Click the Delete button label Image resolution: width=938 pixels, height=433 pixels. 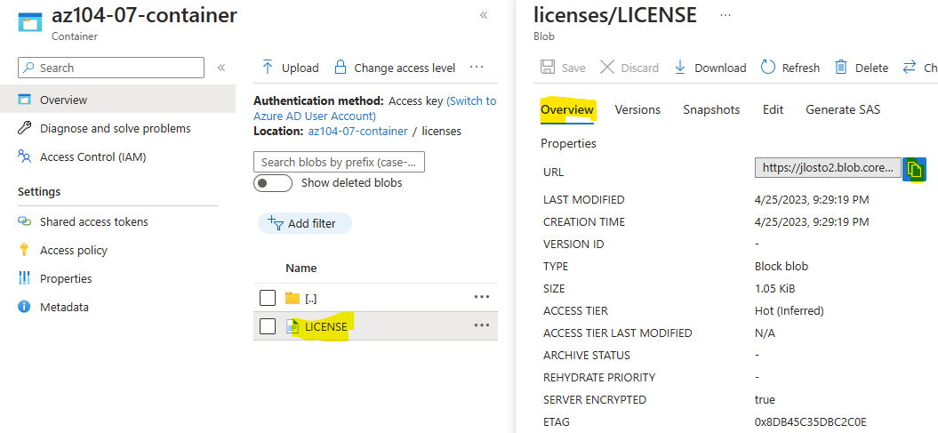coord(871,68)
